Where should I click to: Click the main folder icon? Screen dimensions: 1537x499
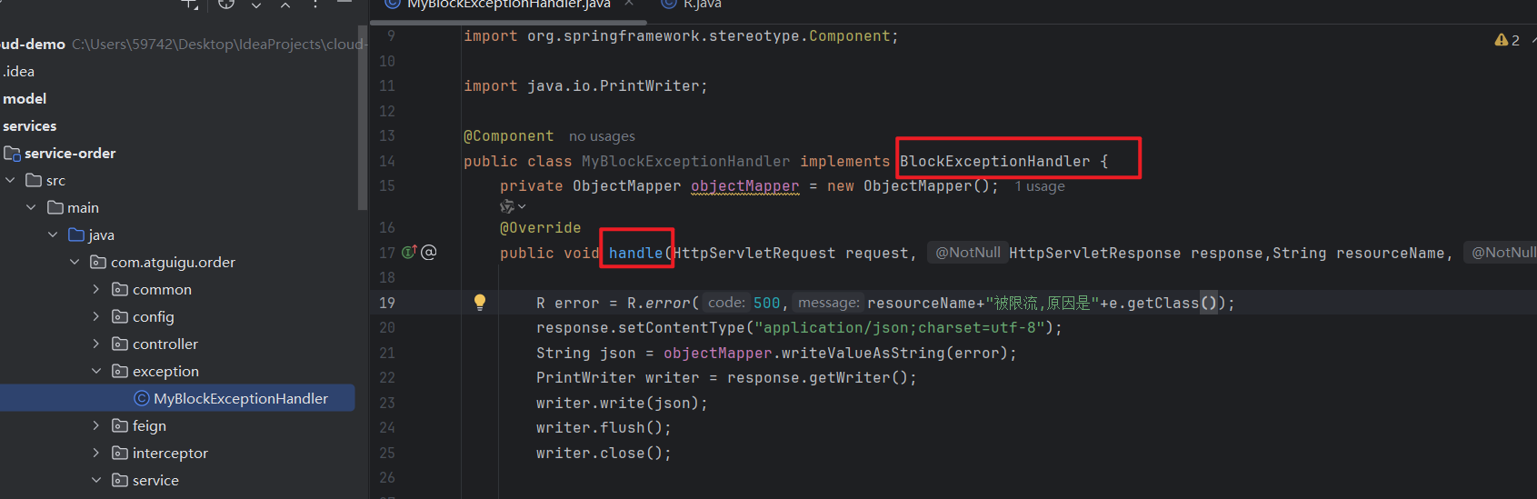tap(55, 207)
